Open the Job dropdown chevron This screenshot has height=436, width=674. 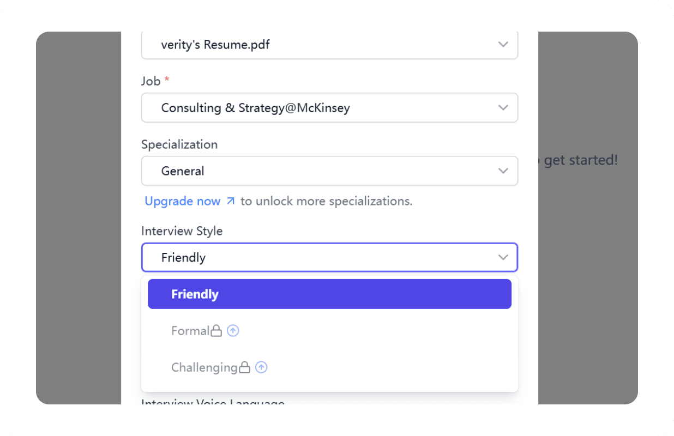(x=503, y=107)
